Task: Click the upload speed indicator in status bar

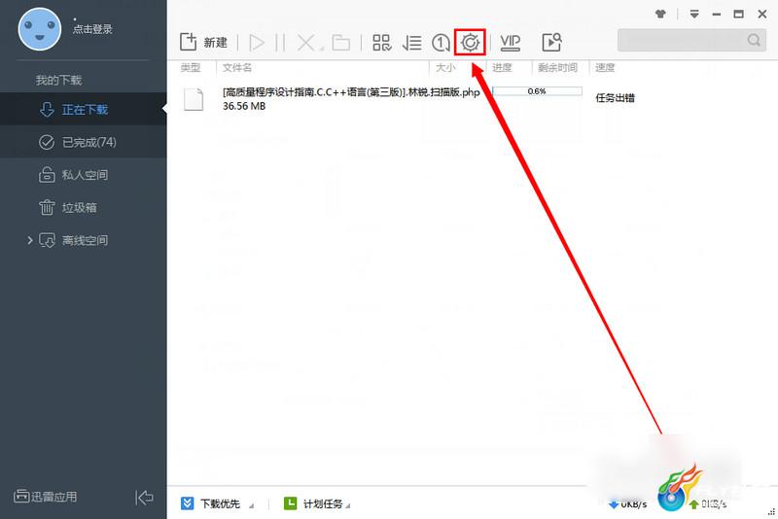Action: (x=708, y=504)
